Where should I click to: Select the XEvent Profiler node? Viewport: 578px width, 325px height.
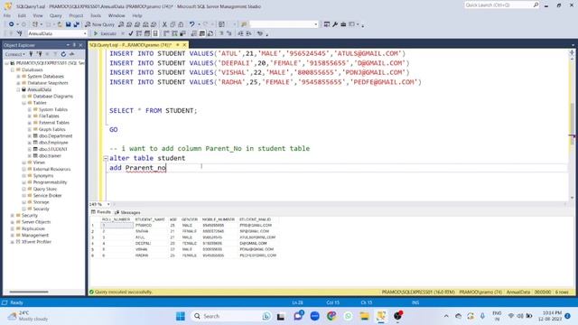pos(36,242)
